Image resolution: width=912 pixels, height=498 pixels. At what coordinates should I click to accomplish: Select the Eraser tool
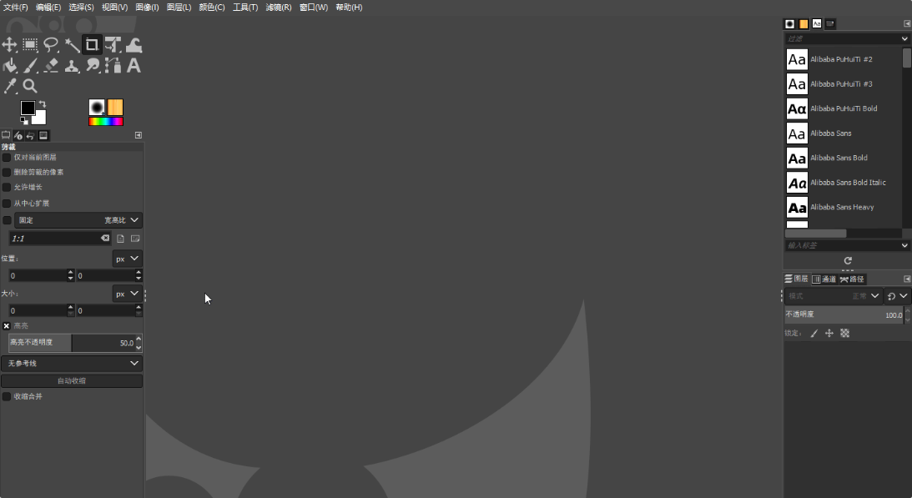[x=51, y=66]
